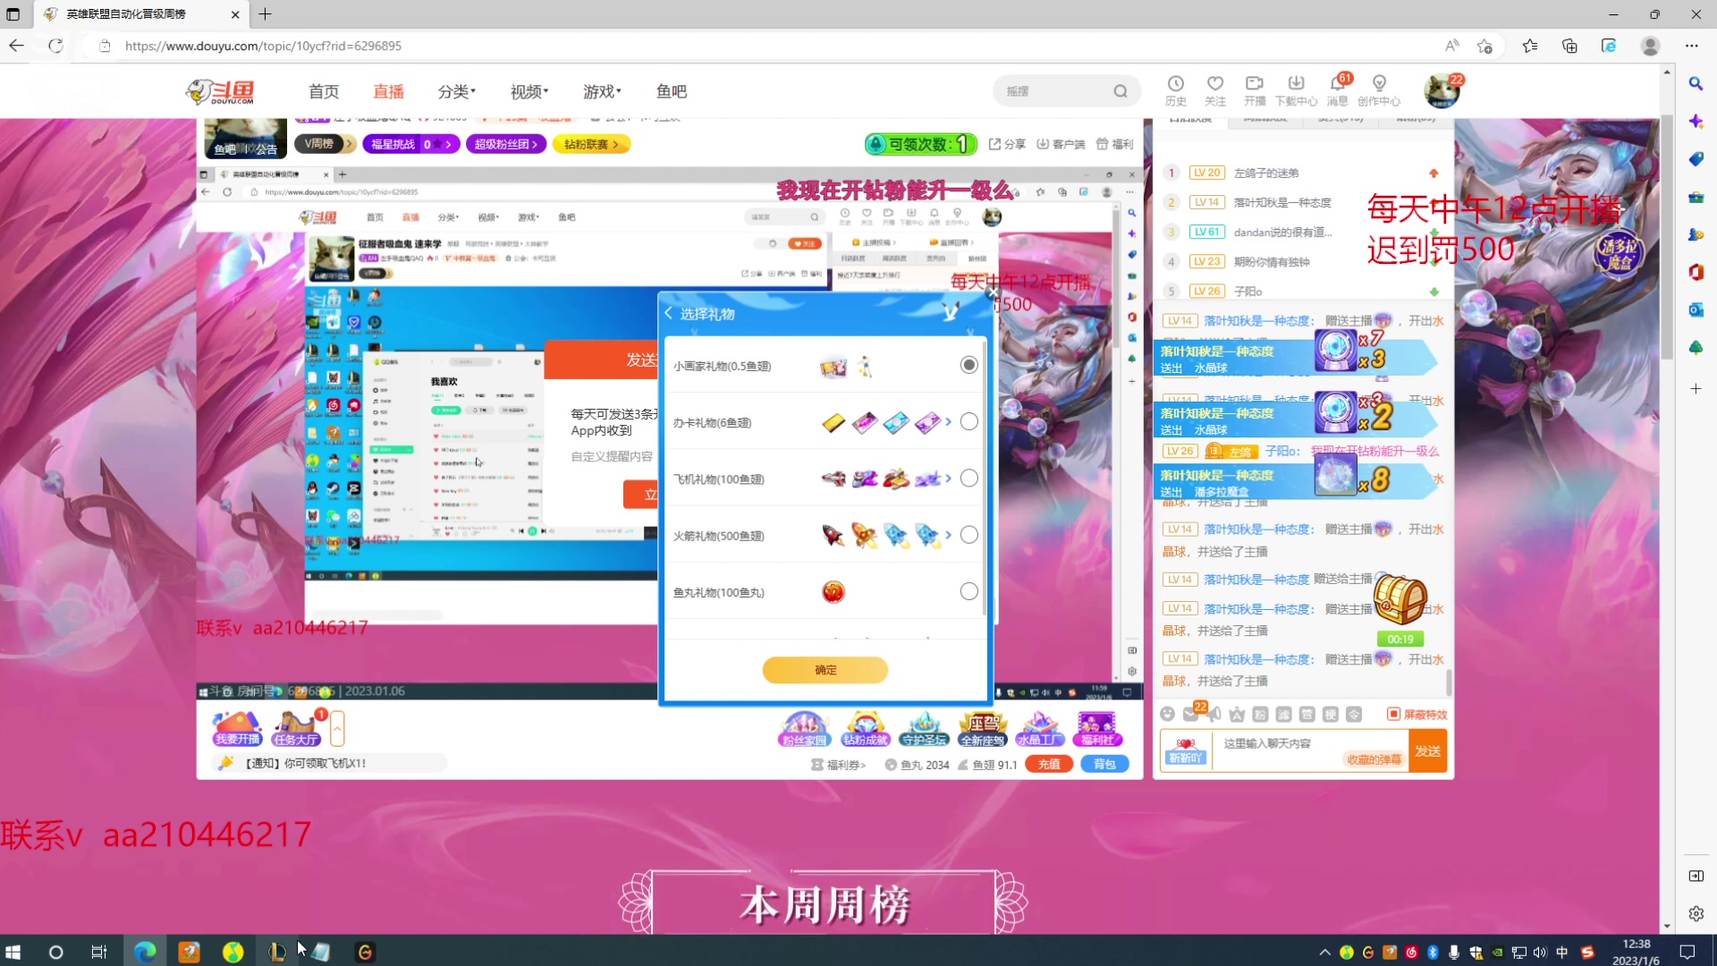This screenshot has height=966, width=1717.
Task: Select the 小画家礼物(0.5鱼翅) radio option
Action: [x=968, y=365]
